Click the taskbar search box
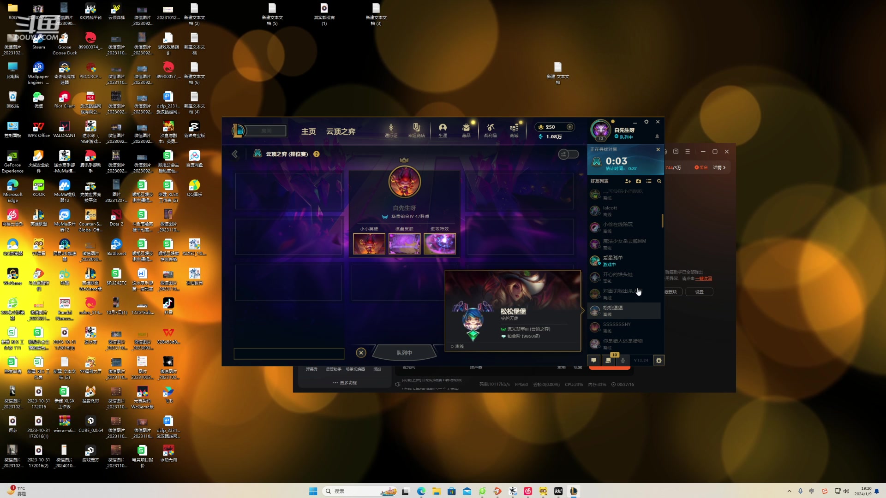 point(360,491)
